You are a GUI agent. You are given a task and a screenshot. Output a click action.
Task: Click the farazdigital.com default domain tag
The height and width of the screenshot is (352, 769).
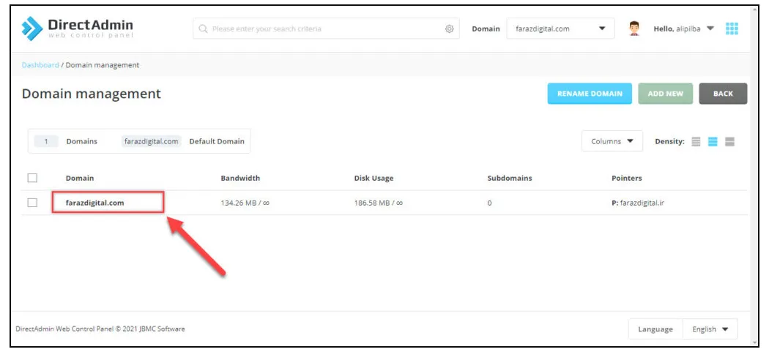coord(151,141)
